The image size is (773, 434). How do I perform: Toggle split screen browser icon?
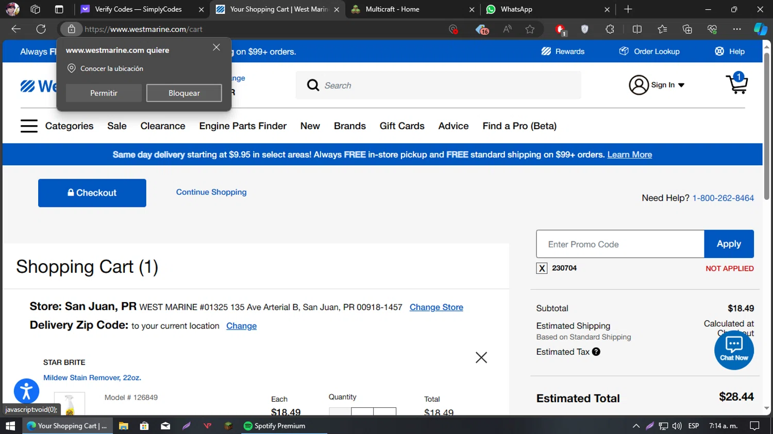(x=637, y=29)
